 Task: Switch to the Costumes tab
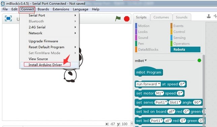click(161, 17)
